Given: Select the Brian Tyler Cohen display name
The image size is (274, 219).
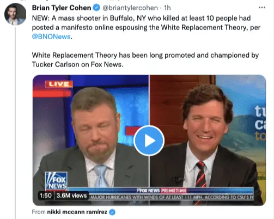Looking at the screenshot, I should point(62,8).
